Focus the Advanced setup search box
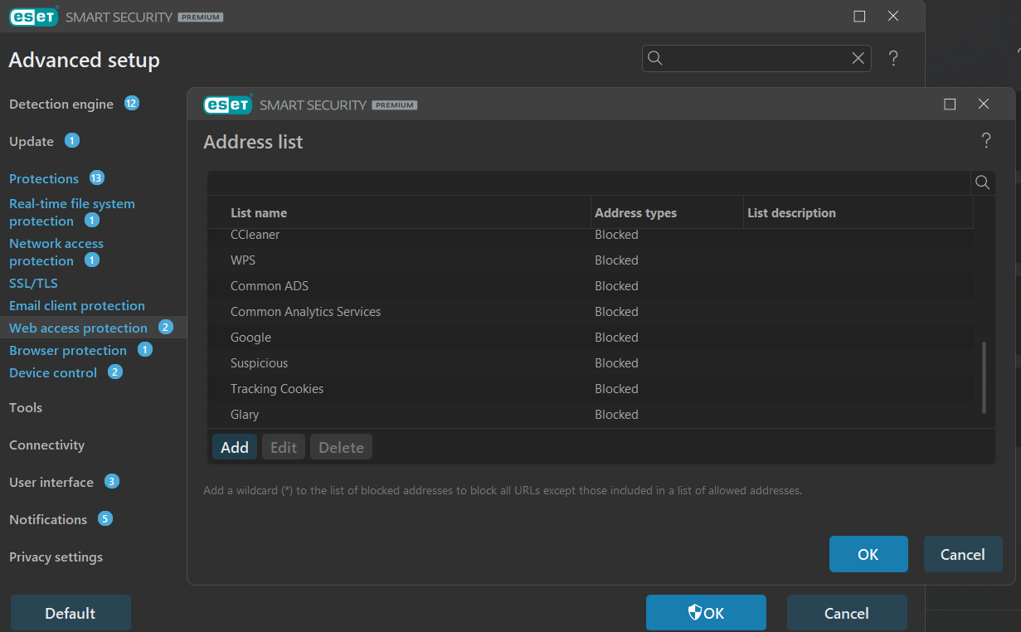This screenshot has height=632, width=1021. [756, 58]
